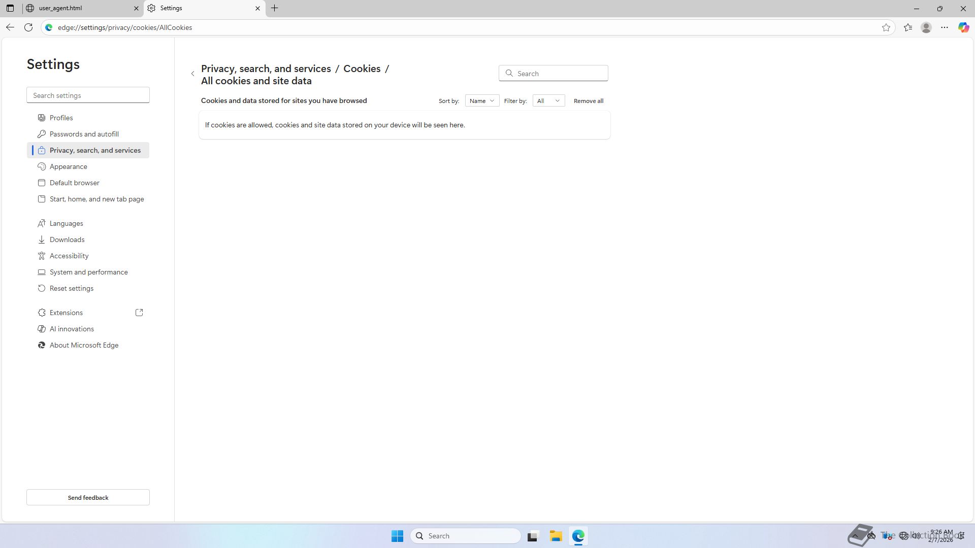The height and width of the screenshot is (548, 975).
Task: Open the new tab plus button
Action: point(275,8)
